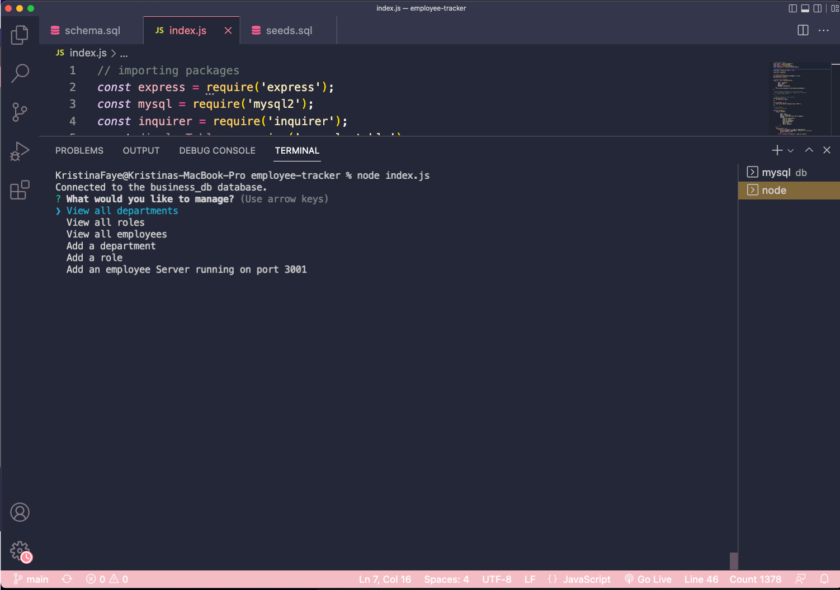Open the Explorer sidebar icon
The height and width of the screenshot is (590, 840).
tap(20, 35)
